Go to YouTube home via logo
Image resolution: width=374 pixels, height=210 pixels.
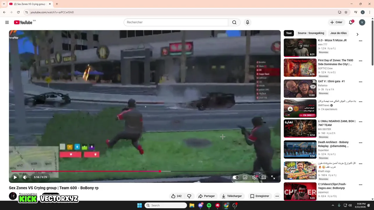[x=23, y=22]
